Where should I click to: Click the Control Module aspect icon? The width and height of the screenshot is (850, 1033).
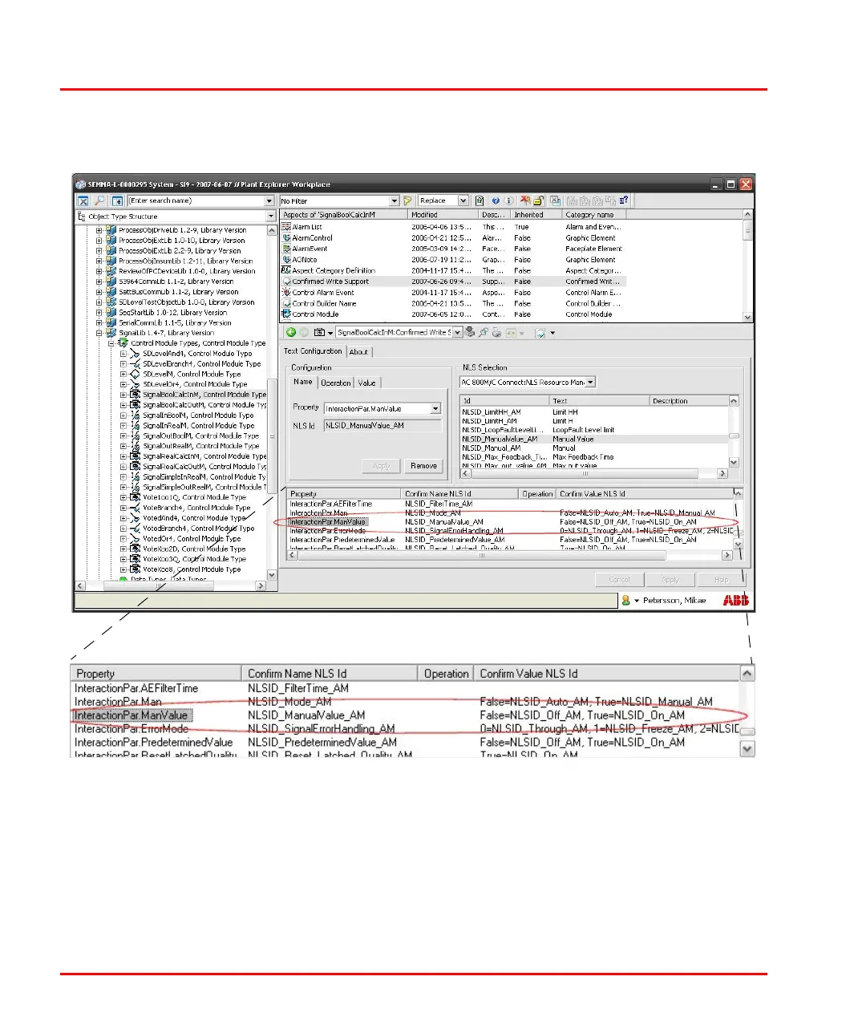pyautogui.click(x=286, y=314)
